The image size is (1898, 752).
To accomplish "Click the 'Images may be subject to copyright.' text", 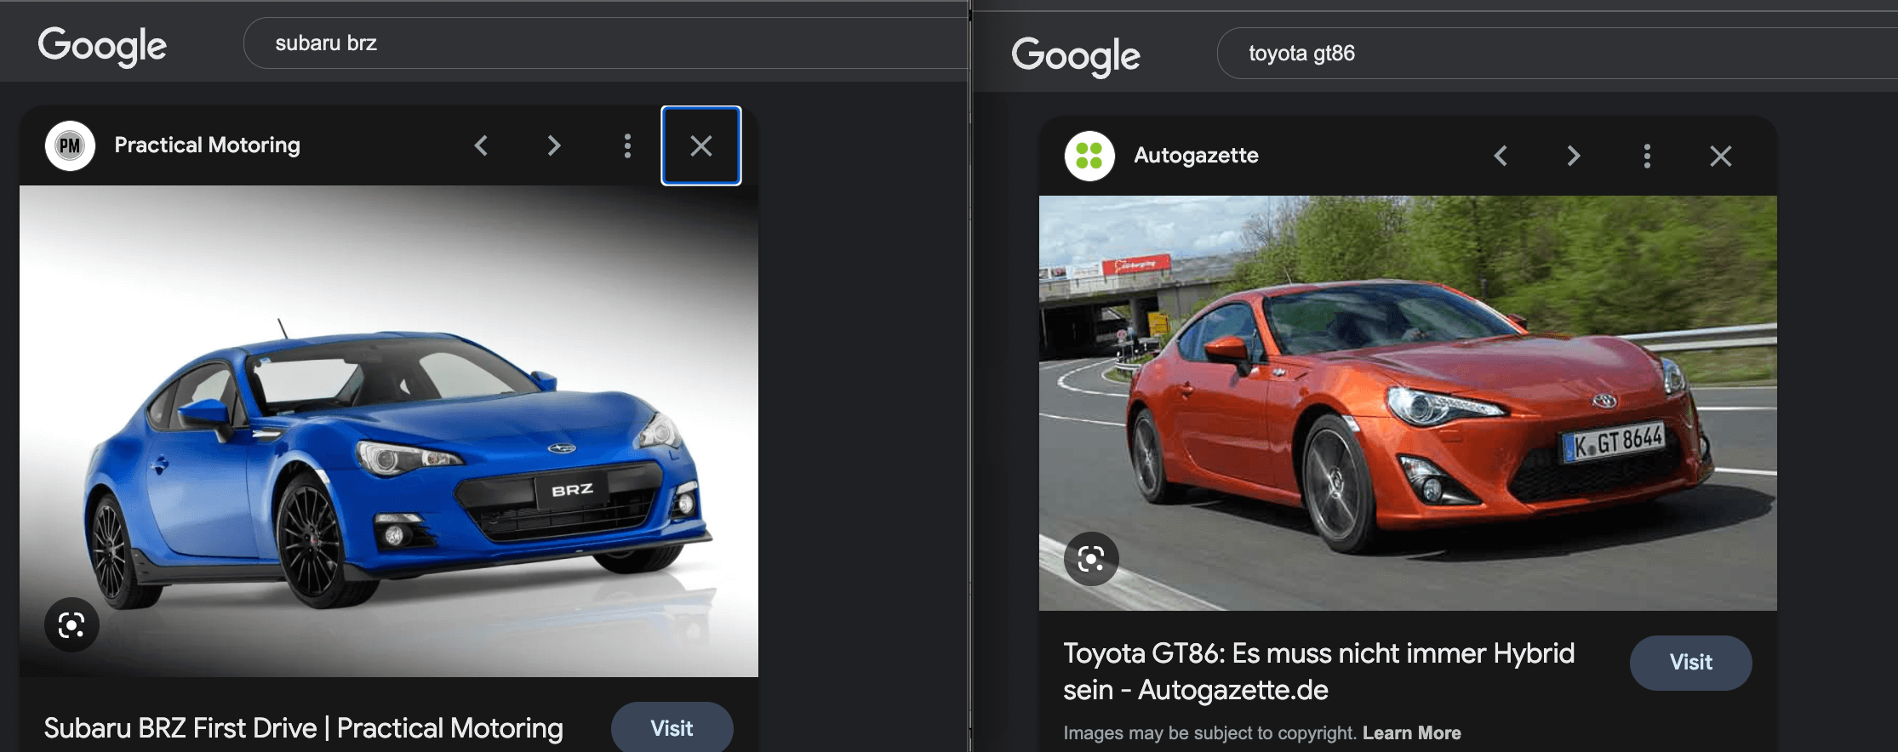I will [x=1210, y=733].
